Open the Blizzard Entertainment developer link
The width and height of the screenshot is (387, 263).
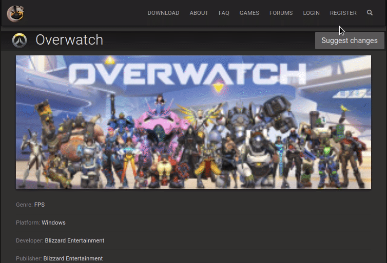point(74,240)
